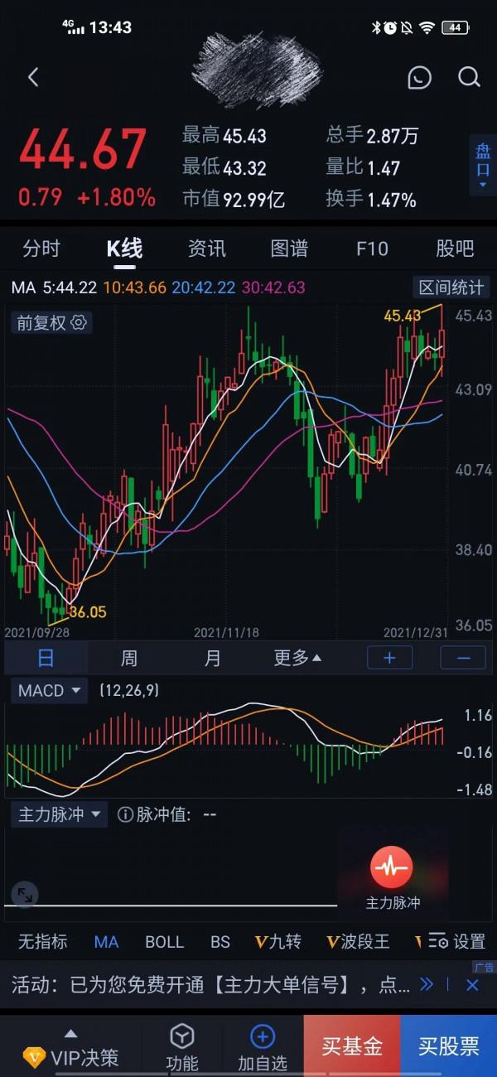Tap the back arrow icon
This screenshot has width=497, height=1077.
coord(33,78)
